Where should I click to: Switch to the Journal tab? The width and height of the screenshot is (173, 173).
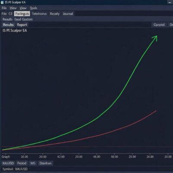click(x=68, y=14)
